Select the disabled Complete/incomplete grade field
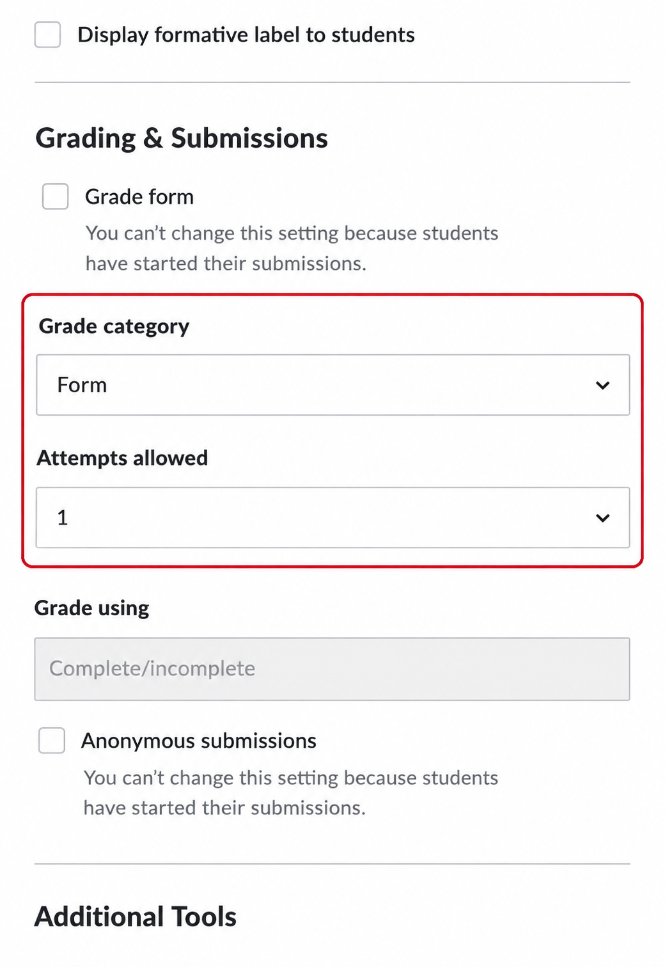Viewport: 665px width, 967px height. (x=332, y=669)
